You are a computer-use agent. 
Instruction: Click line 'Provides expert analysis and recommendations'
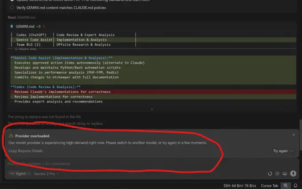click(59, 101)
